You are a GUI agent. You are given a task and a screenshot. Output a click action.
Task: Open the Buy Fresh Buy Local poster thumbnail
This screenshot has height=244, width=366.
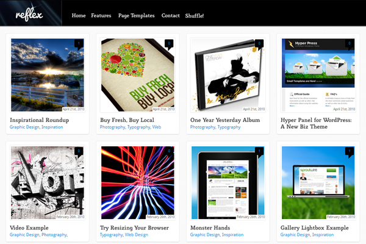pyautogui.click(x=138, y=75)
